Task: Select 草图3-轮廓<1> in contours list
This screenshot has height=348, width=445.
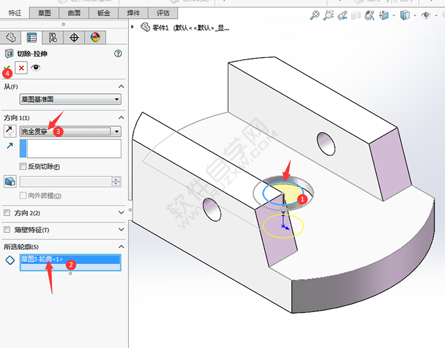Action: (70, 259)
